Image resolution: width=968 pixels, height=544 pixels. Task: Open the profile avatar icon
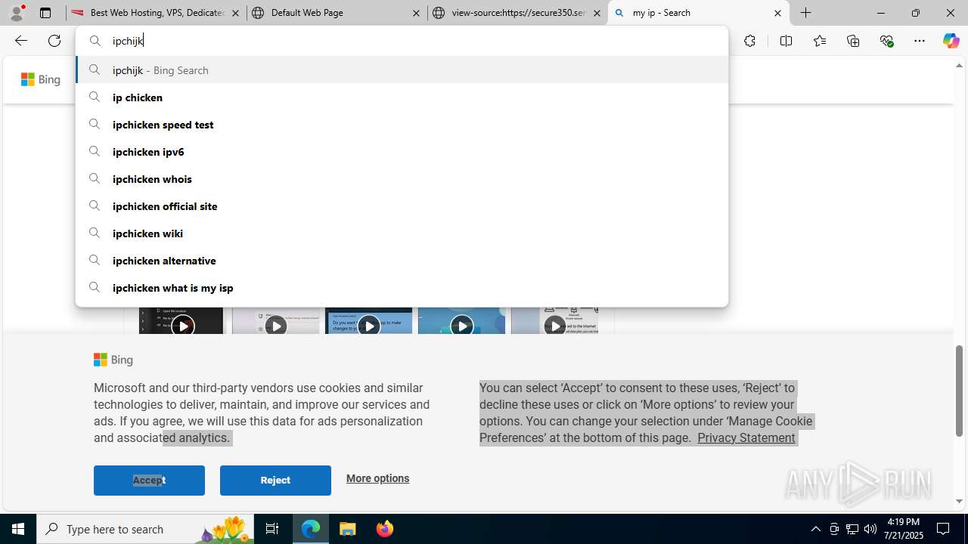coord(17,13)
